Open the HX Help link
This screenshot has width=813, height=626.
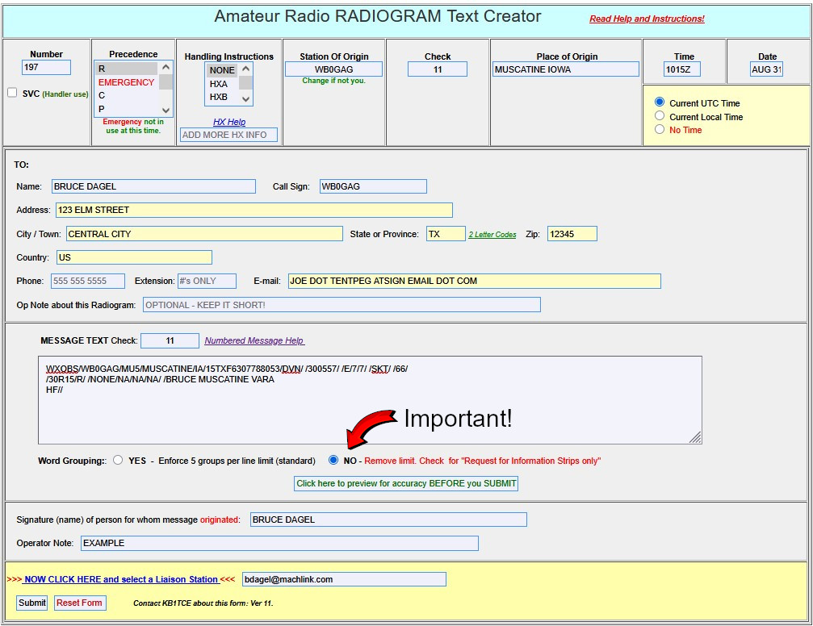click(229, 122)
